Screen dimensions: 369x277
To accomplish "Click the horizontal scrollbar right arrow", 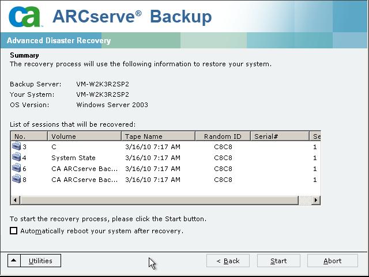I will coord(316,200).
